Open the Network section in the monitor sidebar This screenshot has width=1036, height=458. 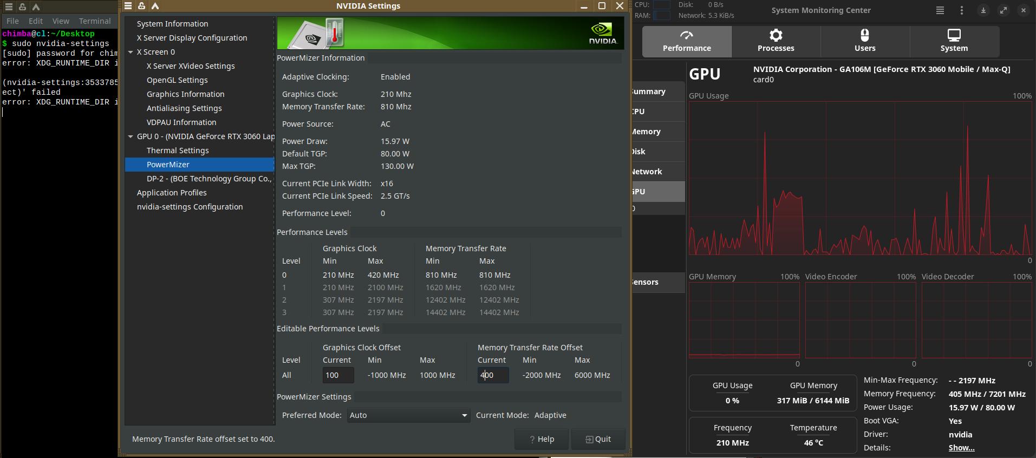pyautogui.click(x=659, y=172)
